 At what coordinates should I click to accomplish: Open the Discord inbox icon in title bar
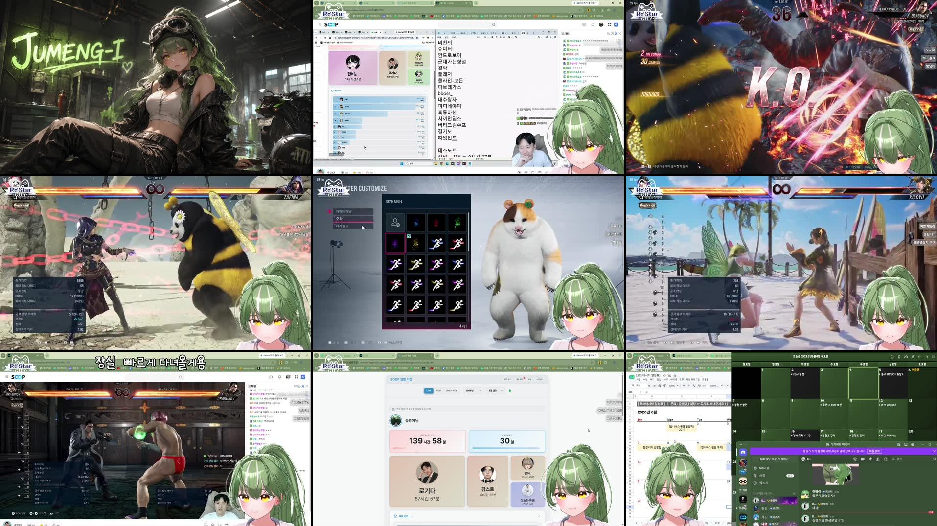click(x=906, y=444)
